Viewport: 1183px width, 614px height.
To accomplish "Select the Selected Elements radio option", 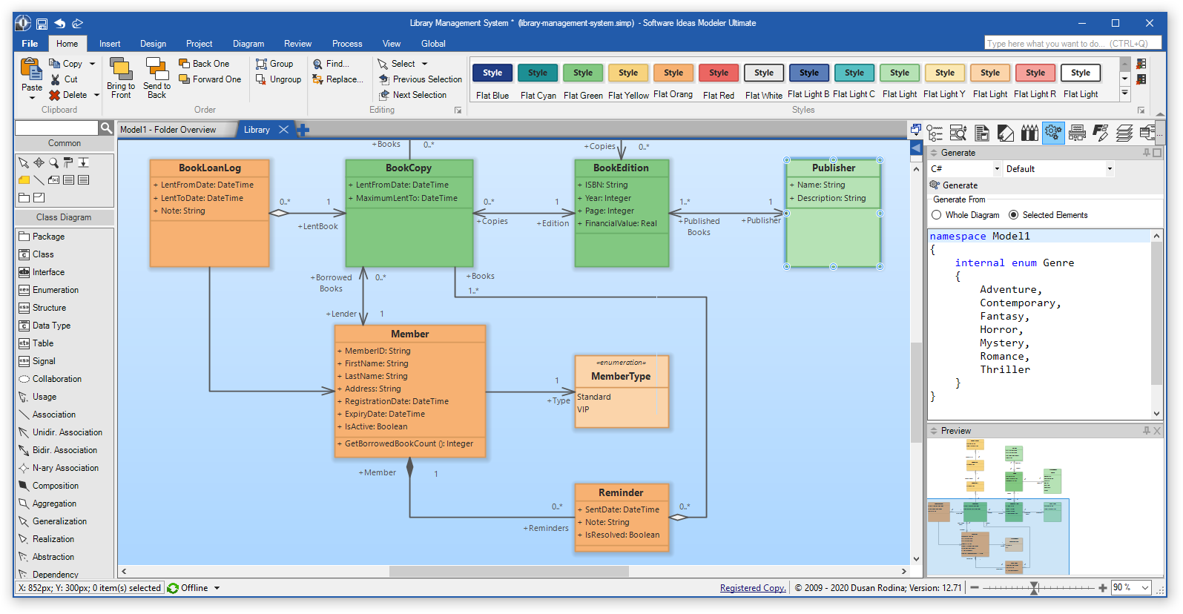I will pyautogui.click(x=1014, y=215).
